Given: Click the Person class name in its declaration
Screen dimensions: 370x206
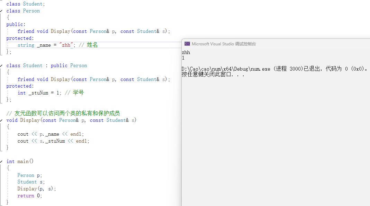Looking at the screenshot, I should (x=31, y=11).
